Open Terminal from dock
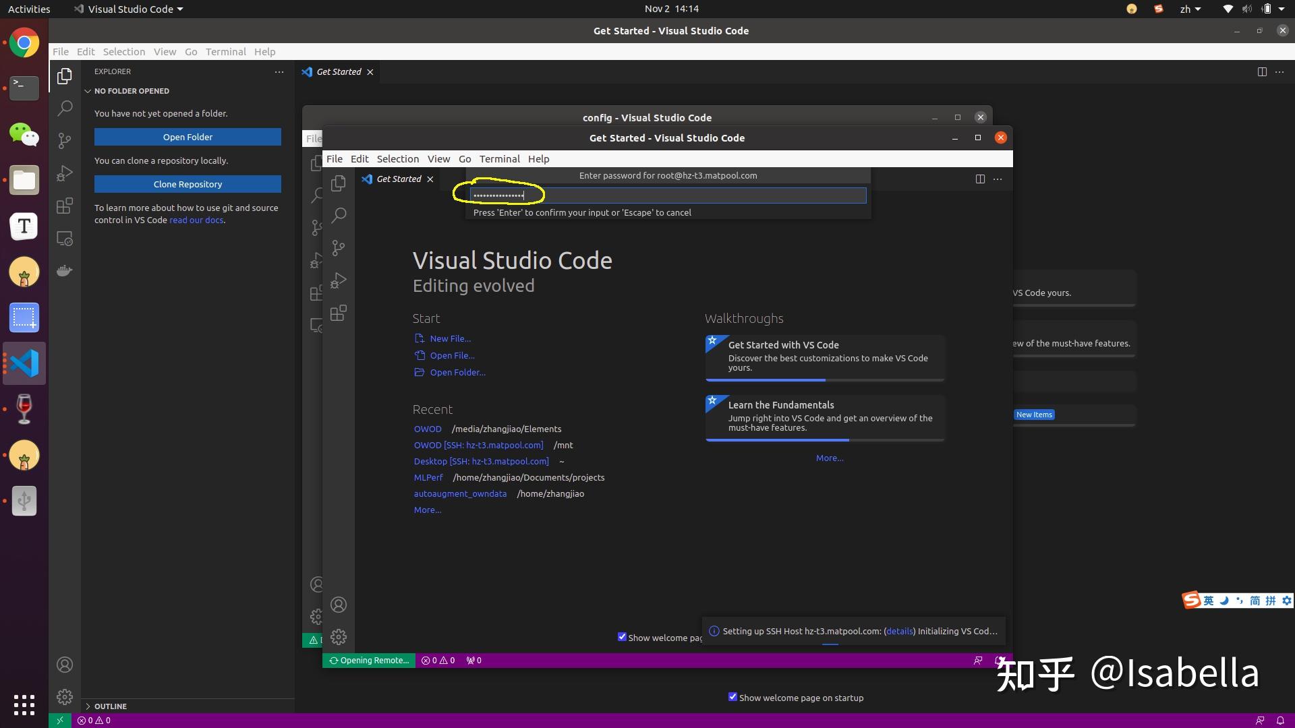 [24, 88]
